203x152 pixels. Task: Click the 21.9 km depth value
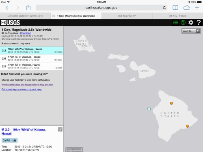(58, 52)
